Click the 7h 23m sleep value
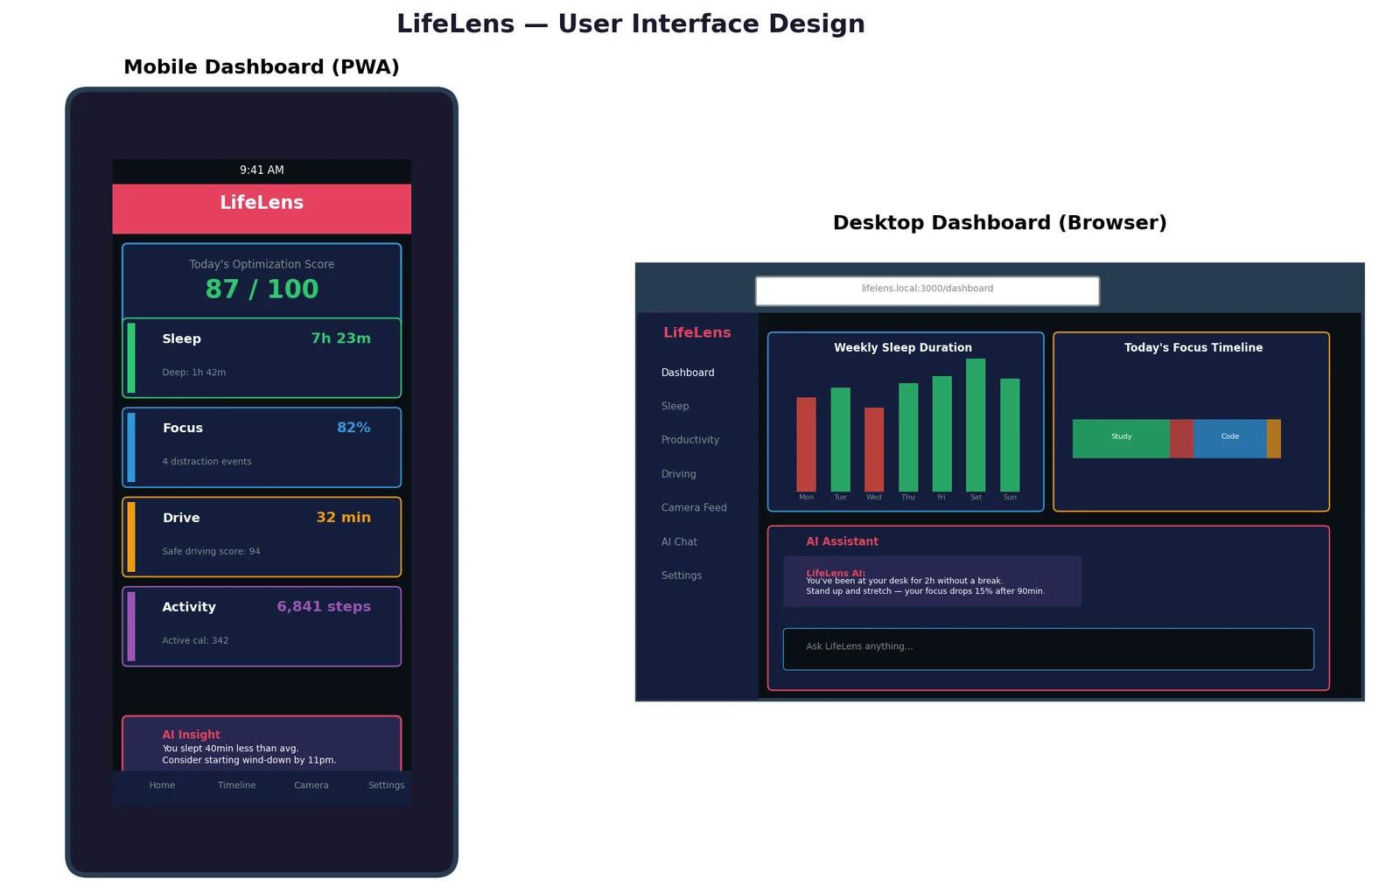Screen dimensions: 1400x893 coord(341,338)
